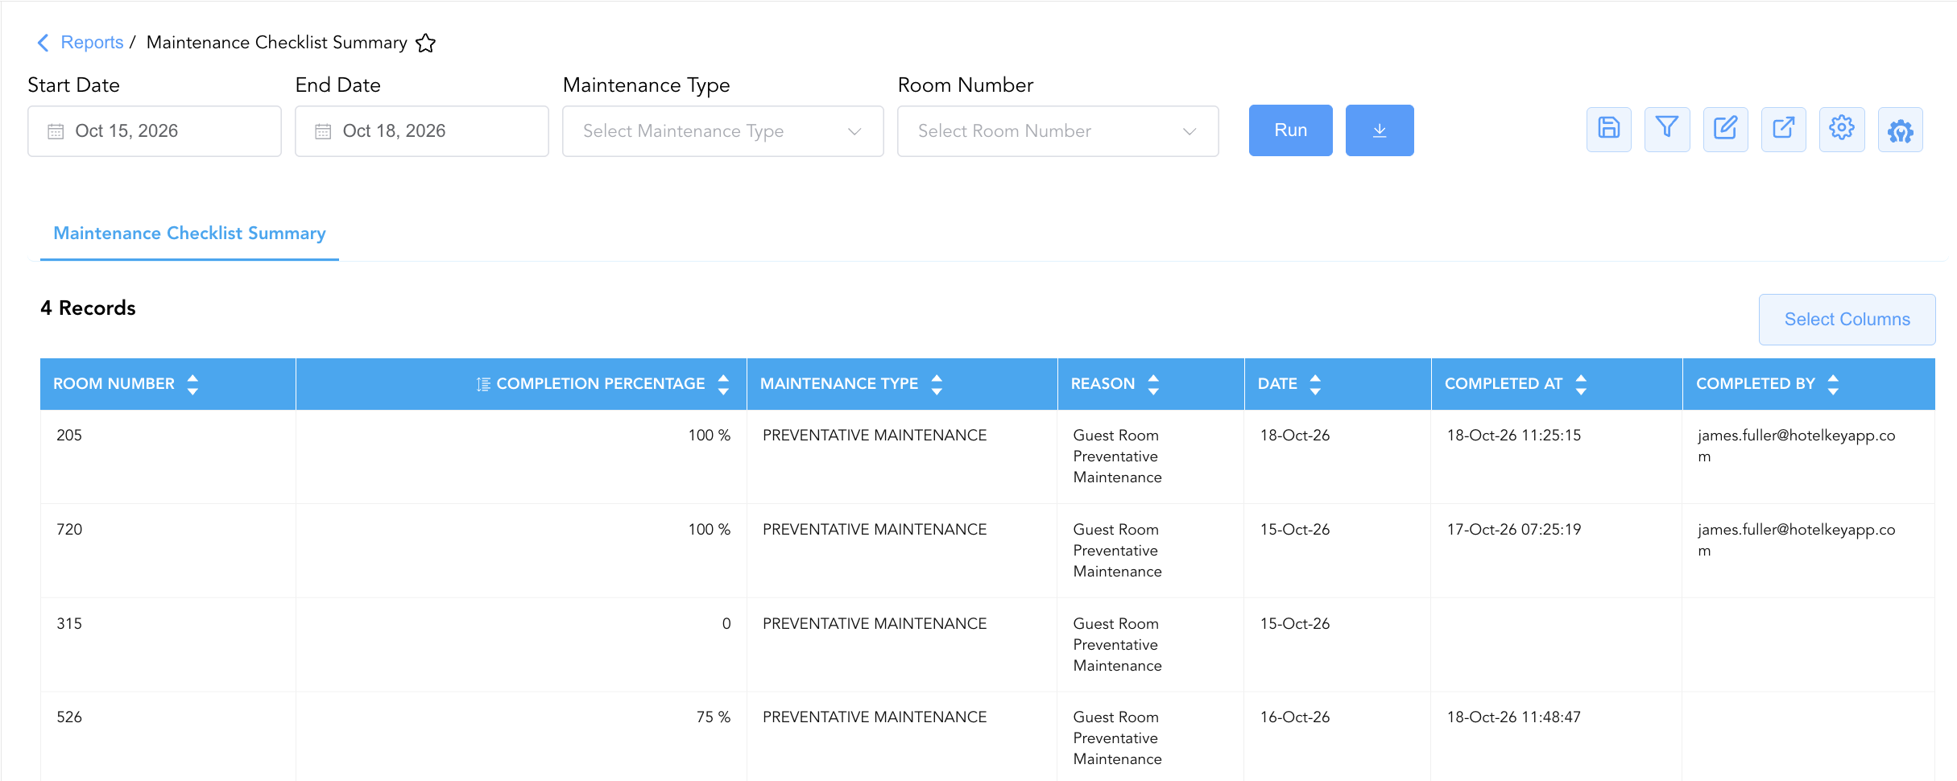Favorite the report with star icon
Image resolution: width=1957 pixels, height=781 pixels.
425,43
